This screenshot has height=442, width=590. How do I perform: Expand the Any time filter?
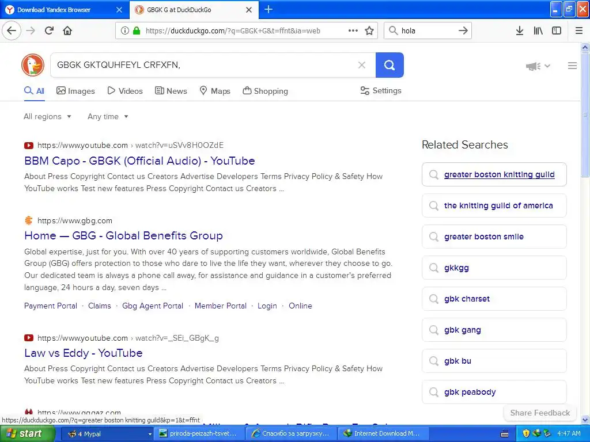(108, 116)
